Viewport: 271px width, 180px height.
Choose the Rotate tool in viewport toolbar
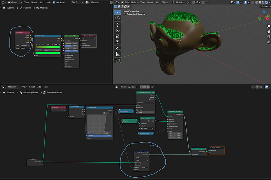pyautogui.click(x=117, y=31)
